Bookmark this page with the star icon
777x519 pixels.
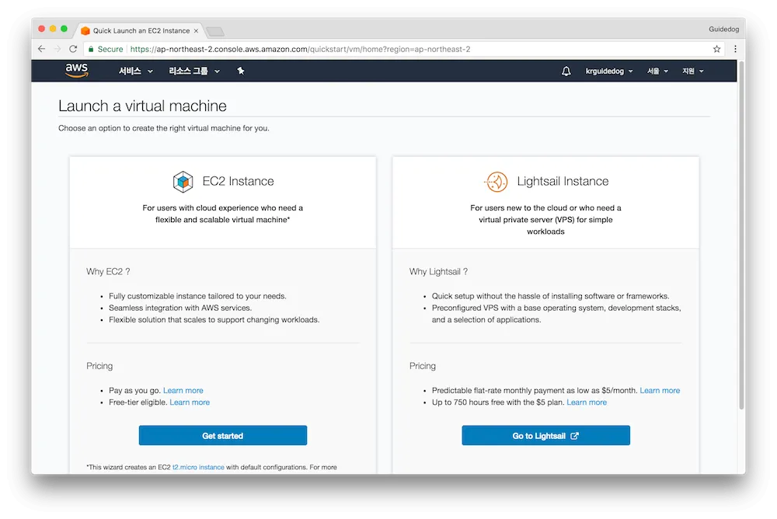point(716,49)
